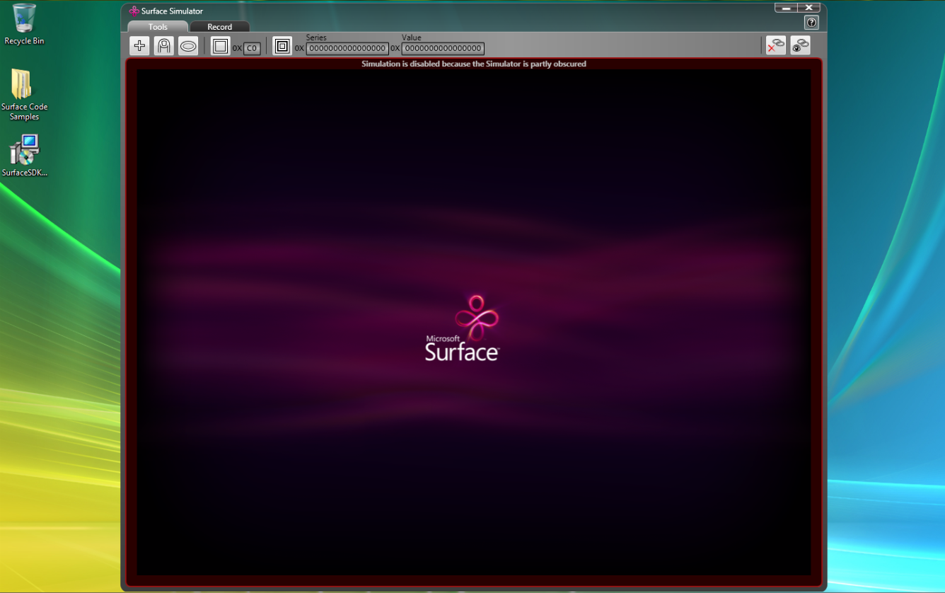Click the Value hex input field
The image size is (945, 593).
point(443,49)
